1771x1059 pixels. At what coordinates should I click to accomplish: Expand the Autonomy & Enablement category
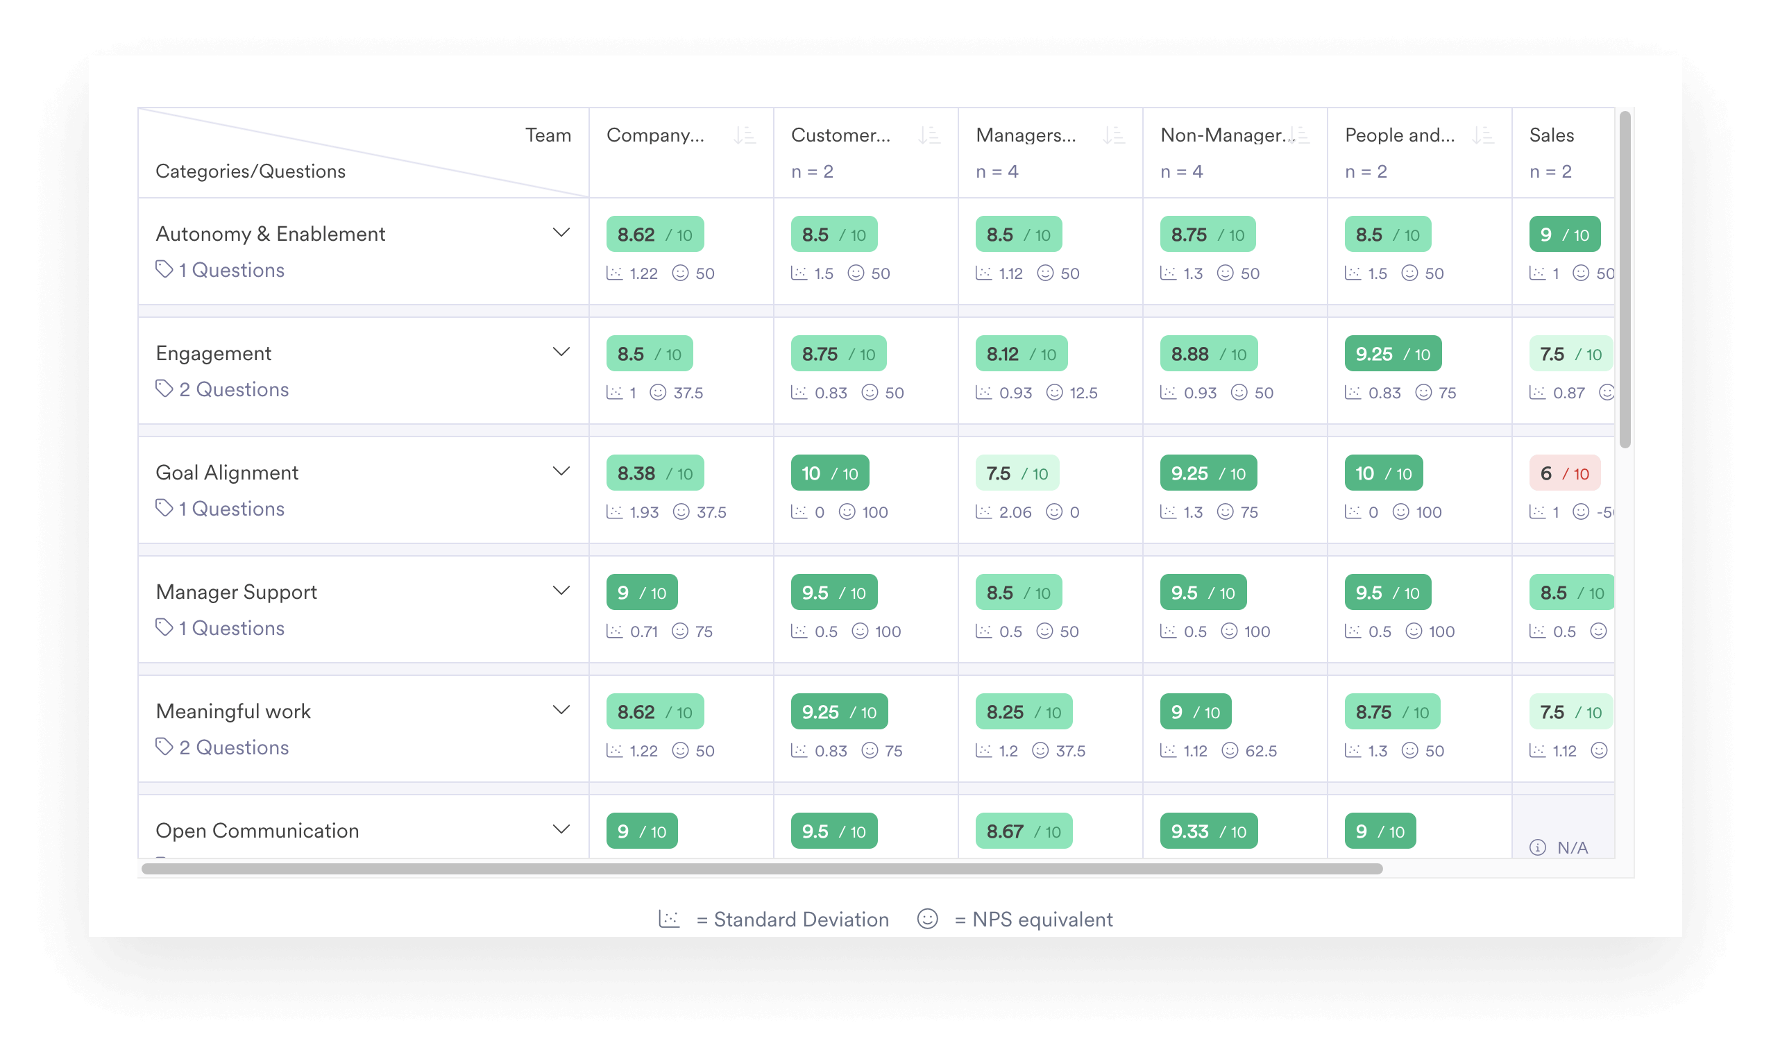tap(561, 232)
